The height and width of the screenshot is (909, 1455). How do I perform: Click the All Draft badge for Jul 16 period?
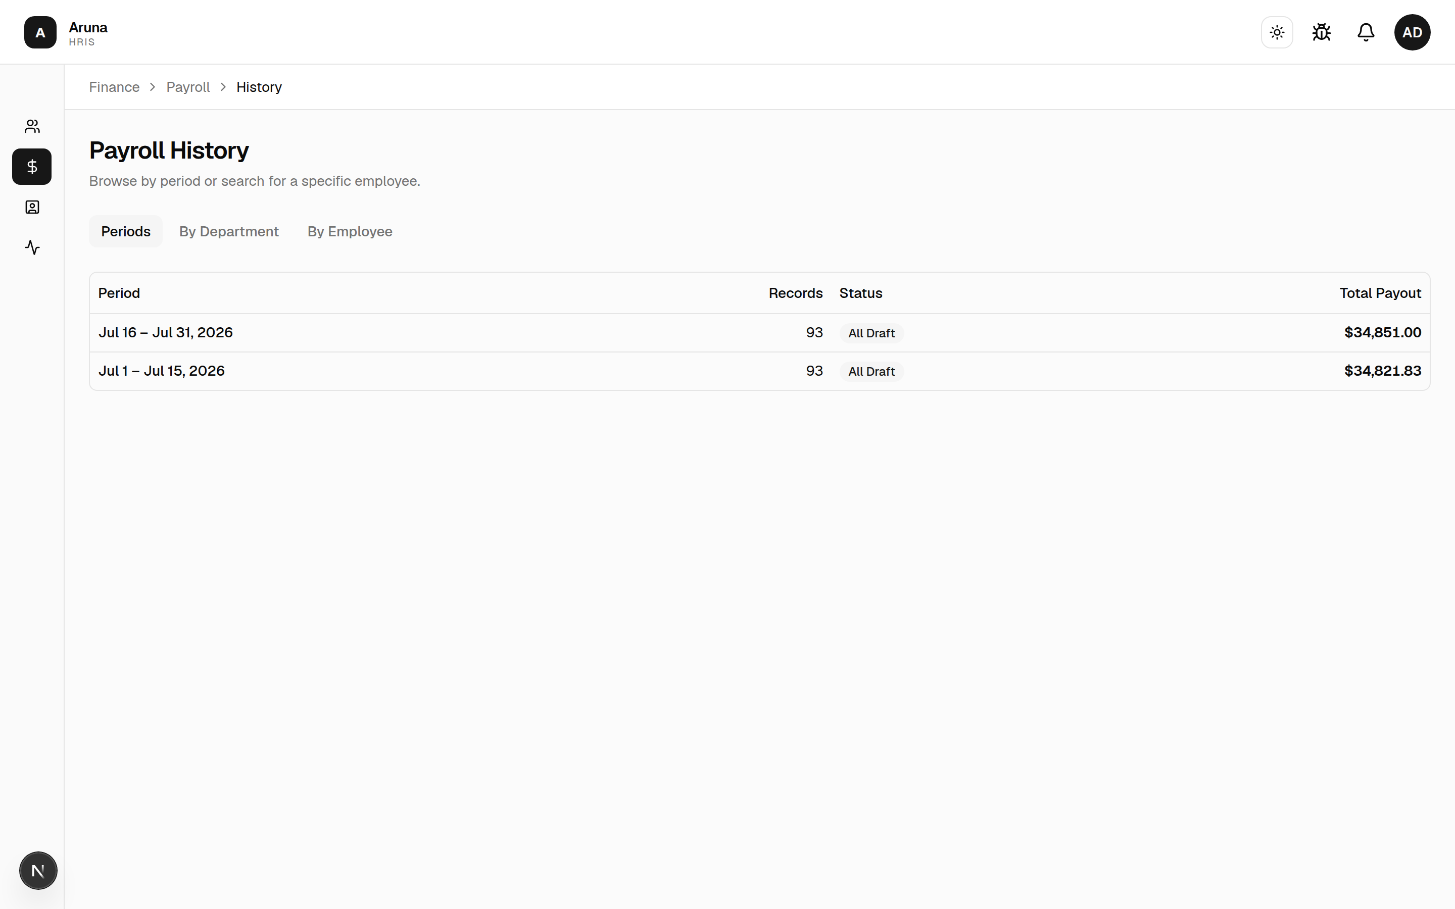pyautogui.click(x=871, y=333)
